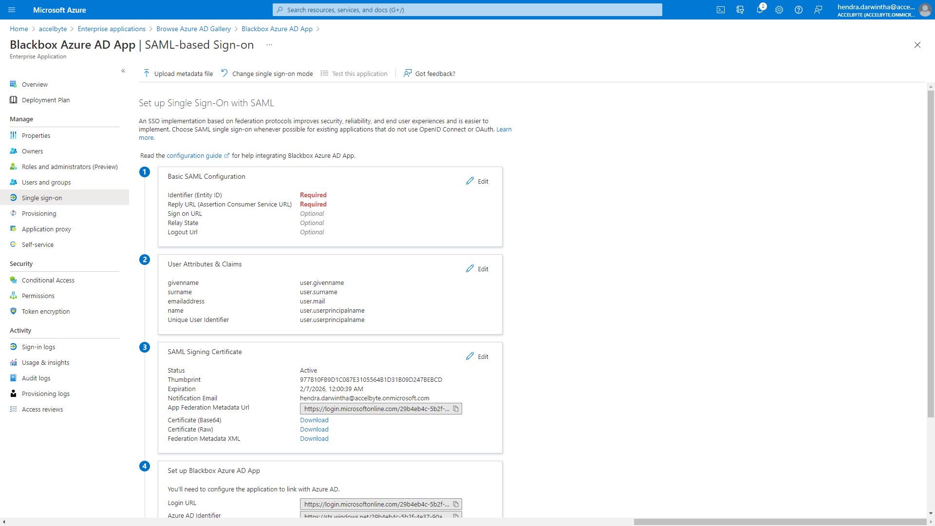The width and height of the screenshot is (935, 526).
Task: Scroll down to see Azure AD Identifier field
Action: pos(194,515)
